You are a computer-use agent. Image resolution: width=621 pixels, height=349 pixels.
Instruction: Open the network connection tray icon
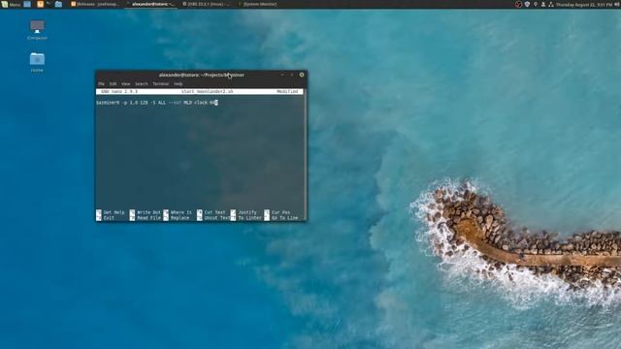tap(551, 4)
